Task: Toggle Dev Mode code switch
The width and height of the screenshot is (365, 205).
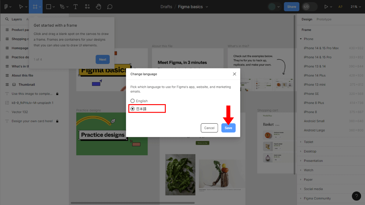Action: coord(310,7)
